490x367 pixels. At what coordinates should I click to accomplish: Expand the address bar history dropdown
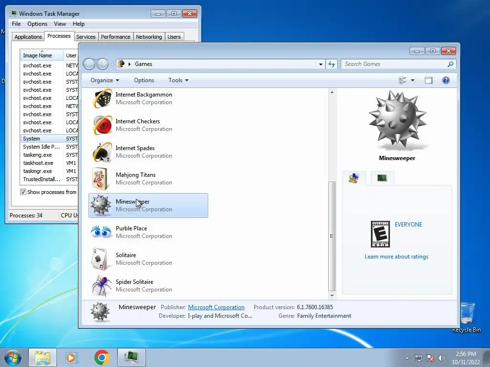click(321, 64)
